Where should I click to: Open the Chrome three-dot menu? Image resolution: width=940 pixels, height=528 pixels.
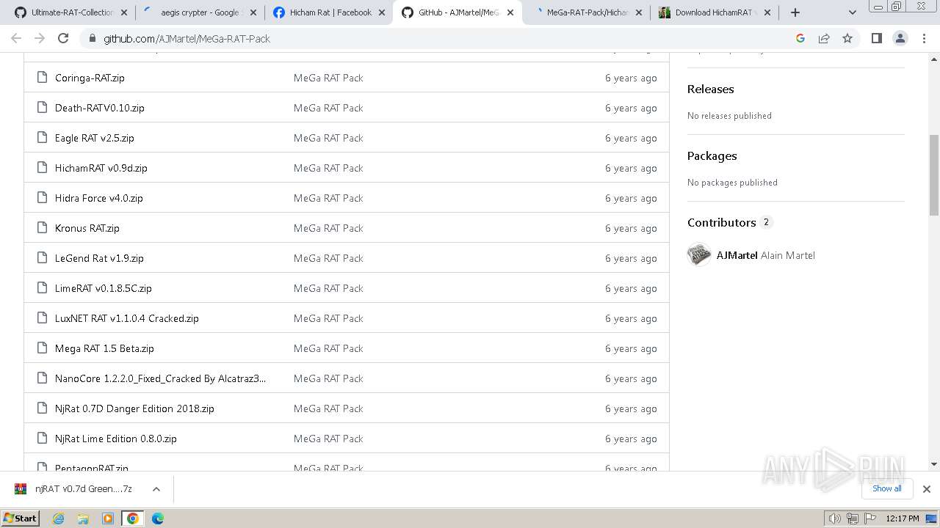924,38
